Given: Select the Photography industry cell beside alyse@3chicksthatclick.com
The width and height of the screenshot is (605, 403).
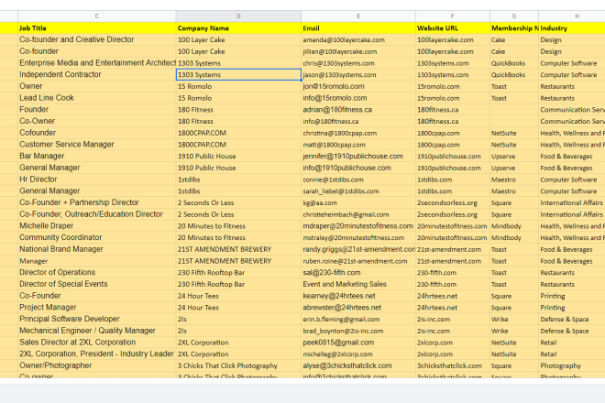Looking at the screenshot, I should (572, 365).
